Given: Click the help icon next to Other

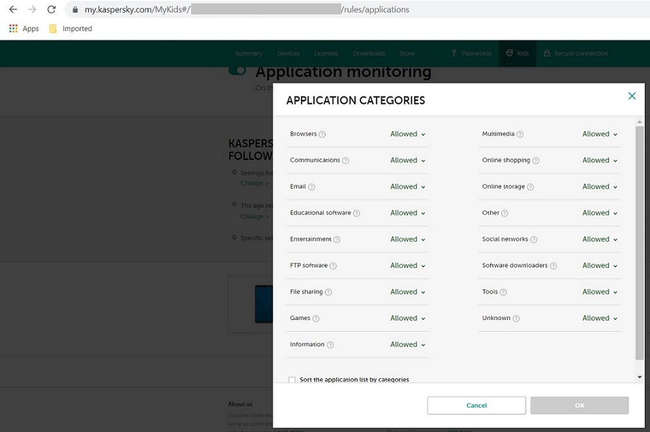Looking at the screenshot, I should tap(505, 213).
